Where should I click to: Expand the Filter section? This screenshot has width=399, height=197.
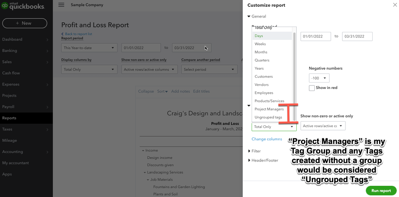click(x=249, y=151)
